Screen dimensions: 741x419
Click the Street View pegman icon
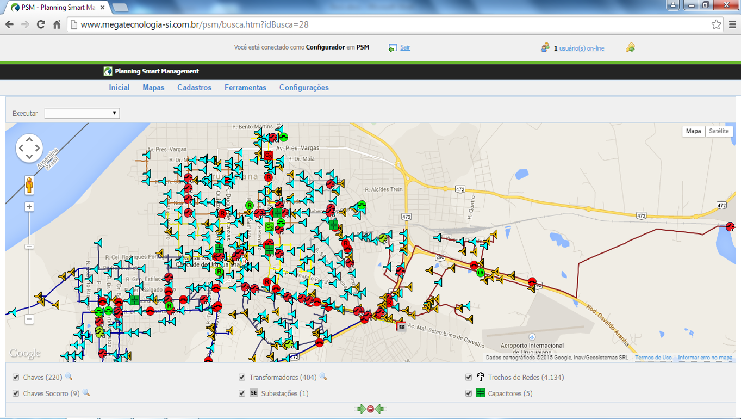click(29, 186)
